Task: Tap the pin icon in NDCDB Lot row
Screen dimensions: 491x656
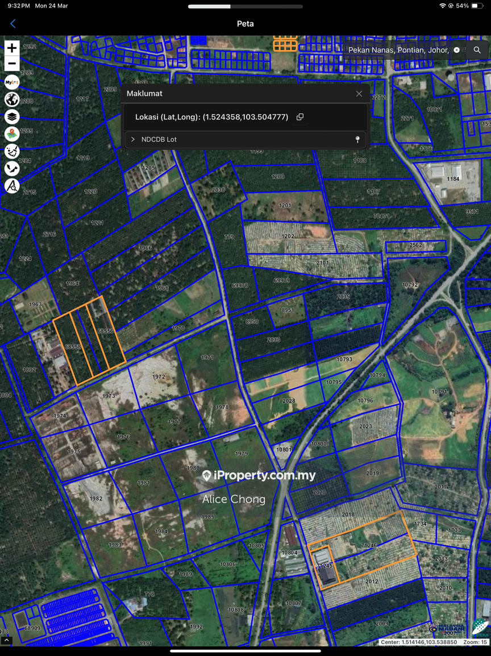Action: [x=357, y=139]
